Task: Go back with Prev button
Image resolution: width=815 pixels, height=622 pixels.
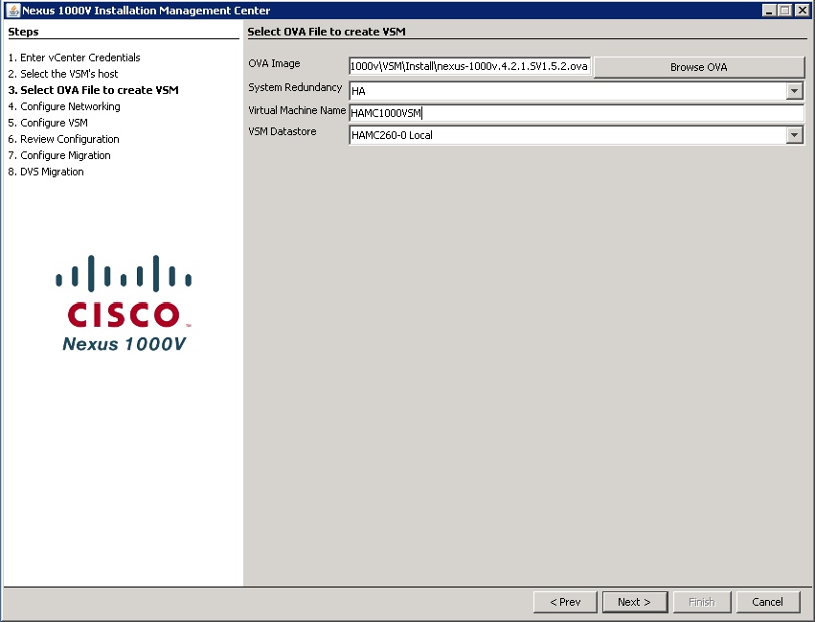Action: tap(565, 602)
